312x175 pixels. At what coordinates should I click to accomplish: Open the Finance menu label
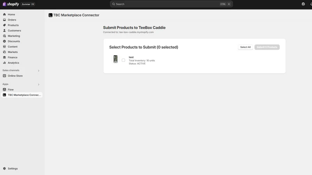click(12, 57)
